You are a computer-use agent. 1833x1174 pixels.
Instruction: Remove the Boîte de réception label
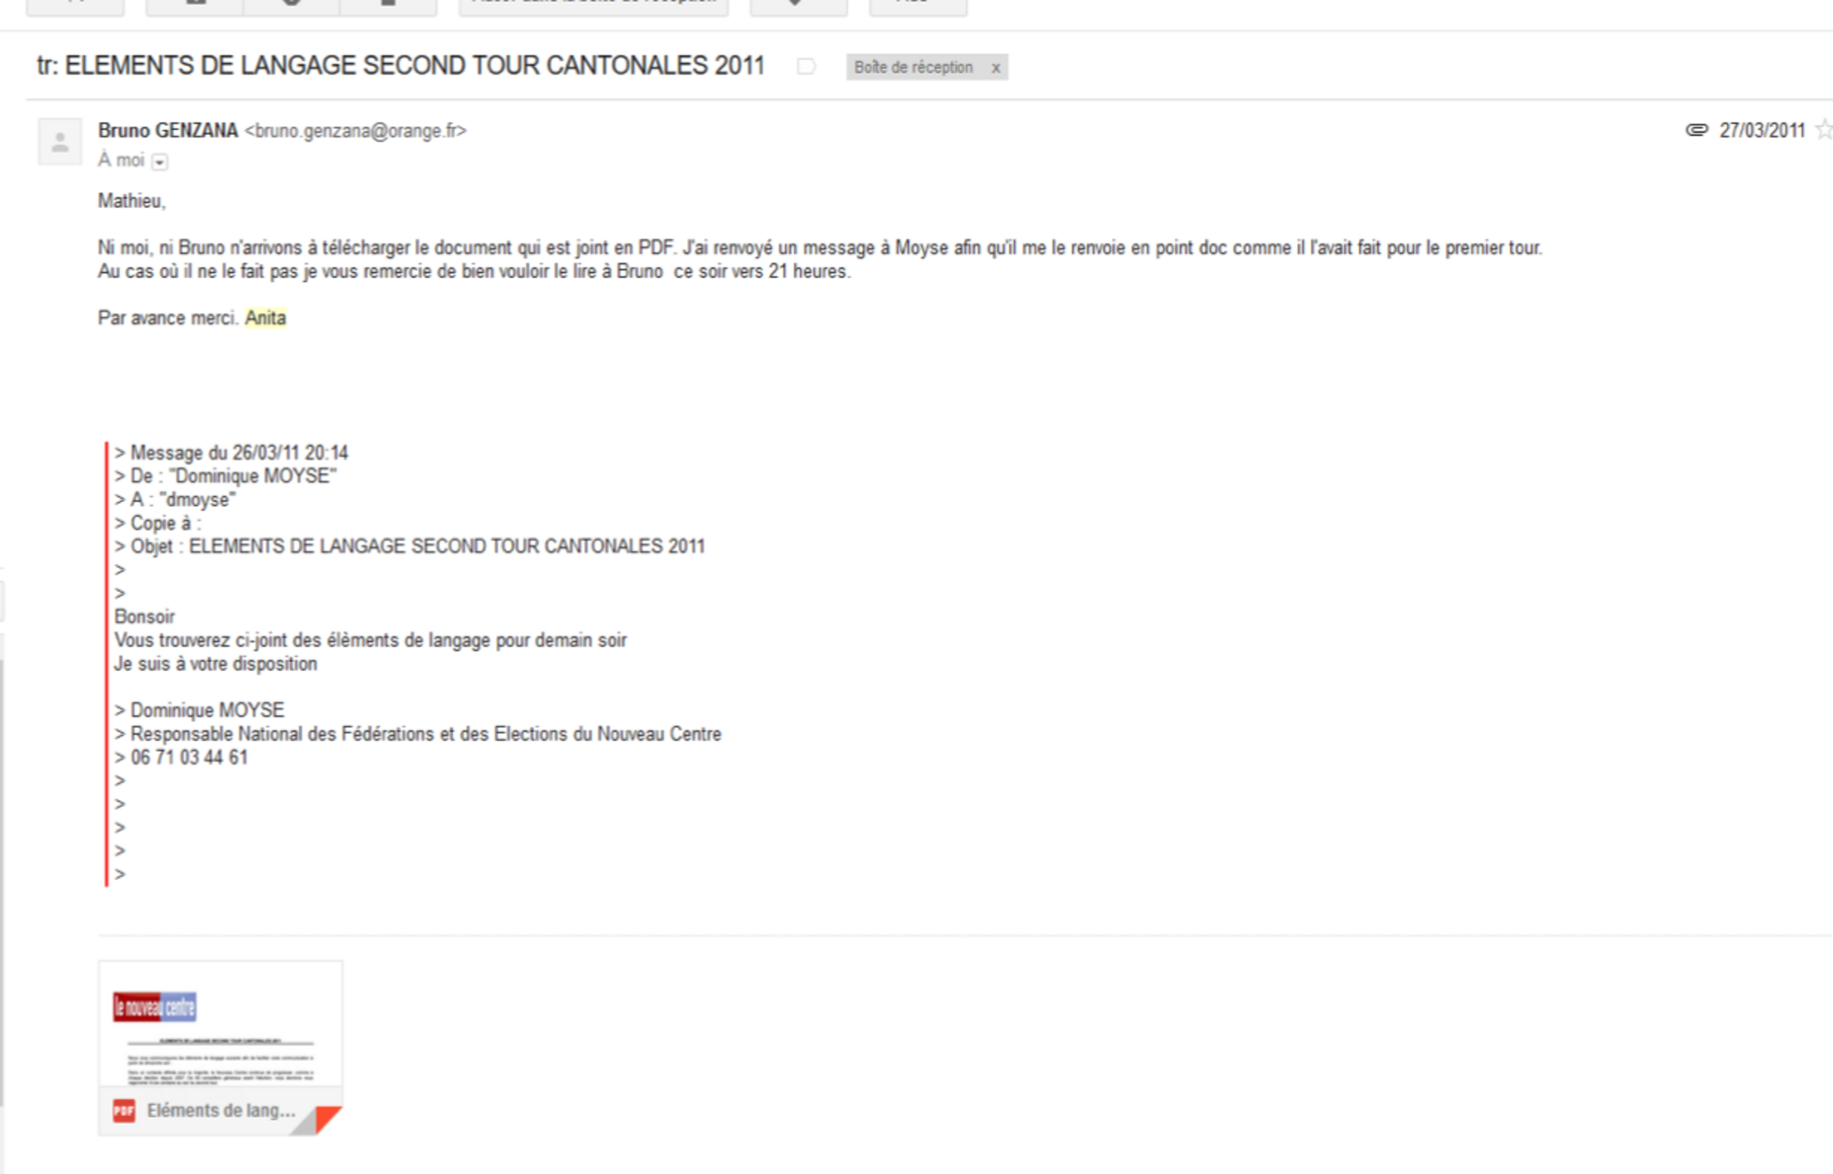(x=995, y=68)
